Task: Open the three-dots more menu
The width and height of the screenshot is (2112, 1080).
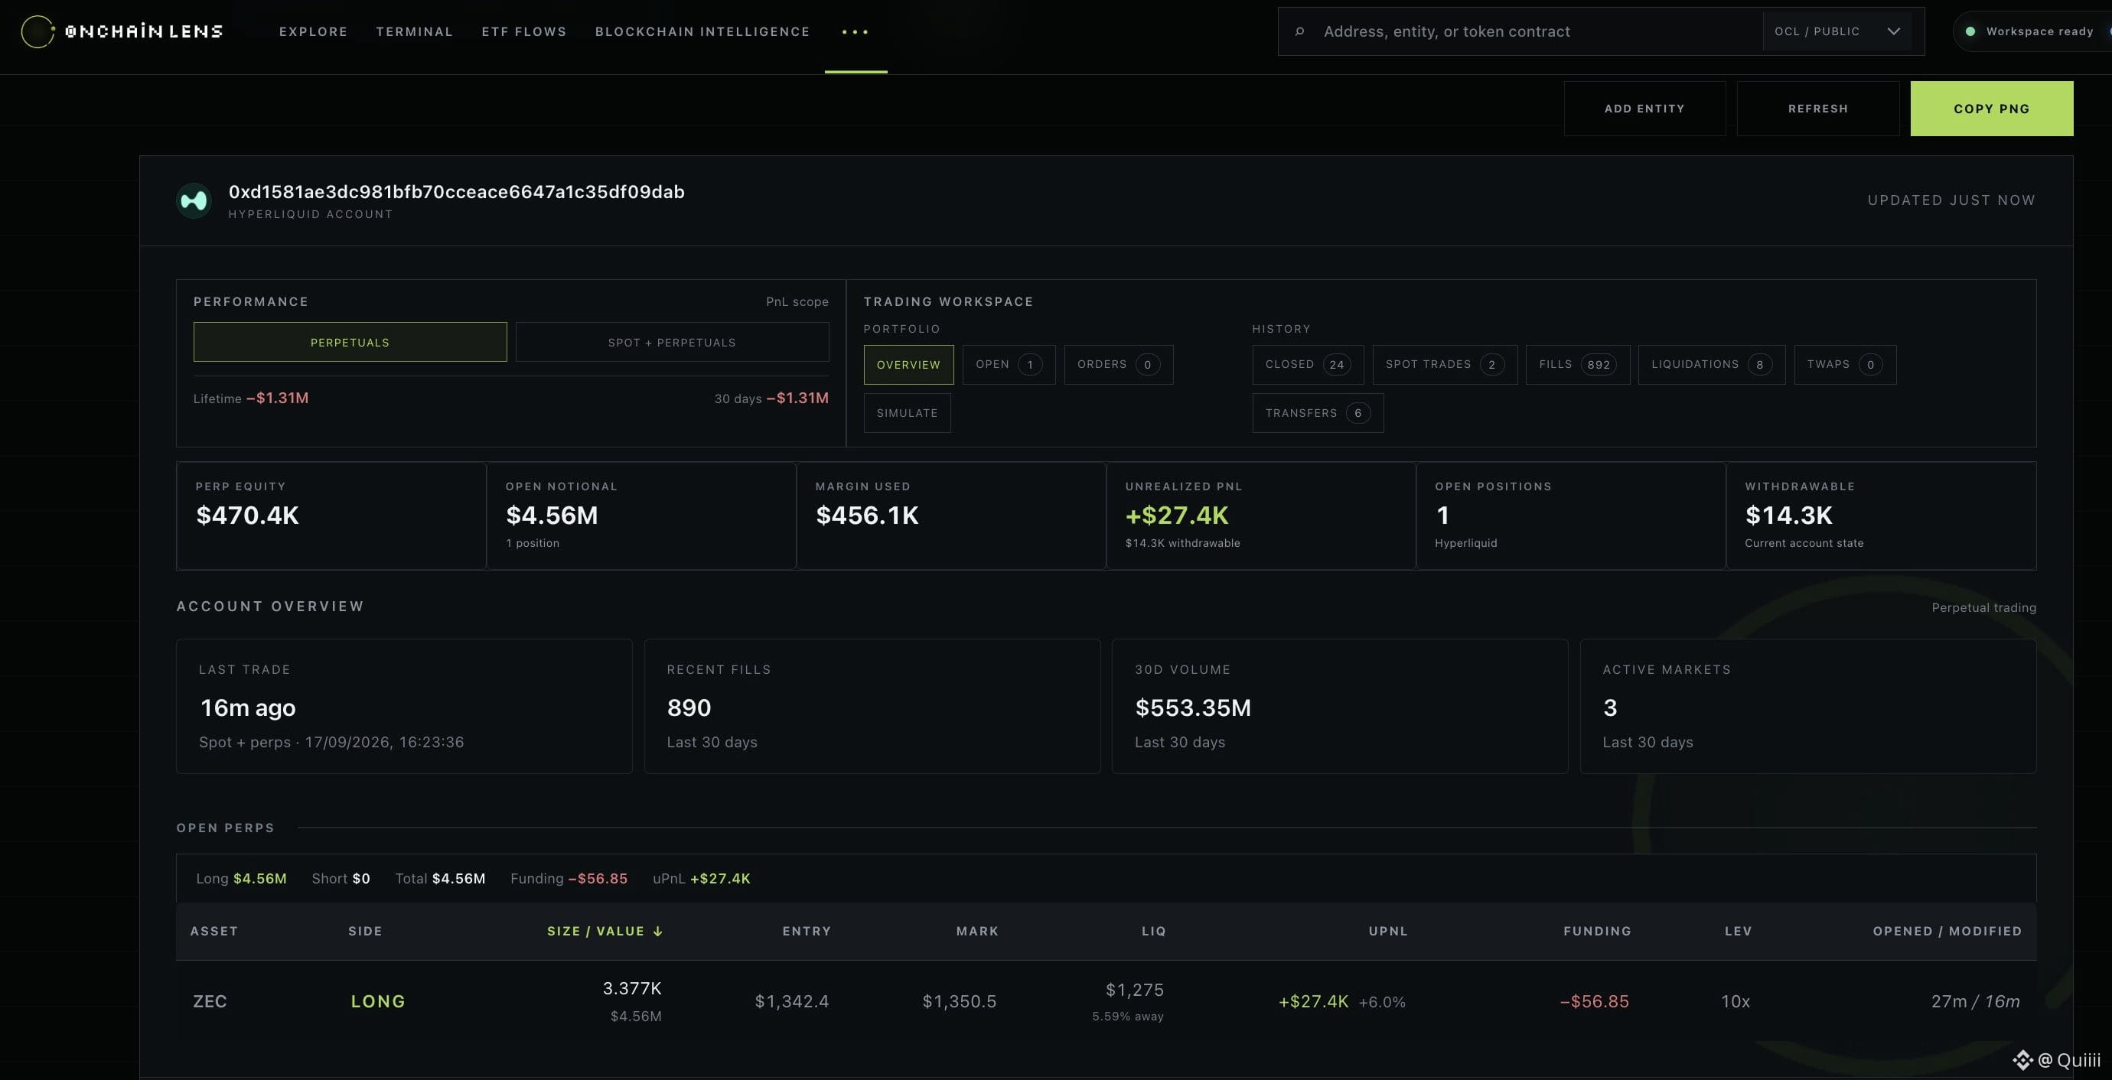Action: click(856, 32)
